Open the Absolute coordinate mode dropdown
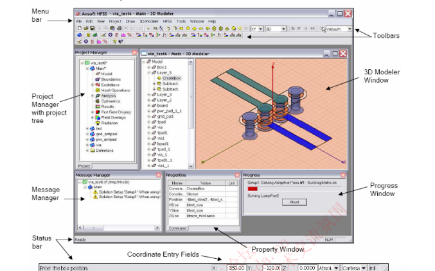The width and height of the screenshot is (435, 271). pos(336,268)
